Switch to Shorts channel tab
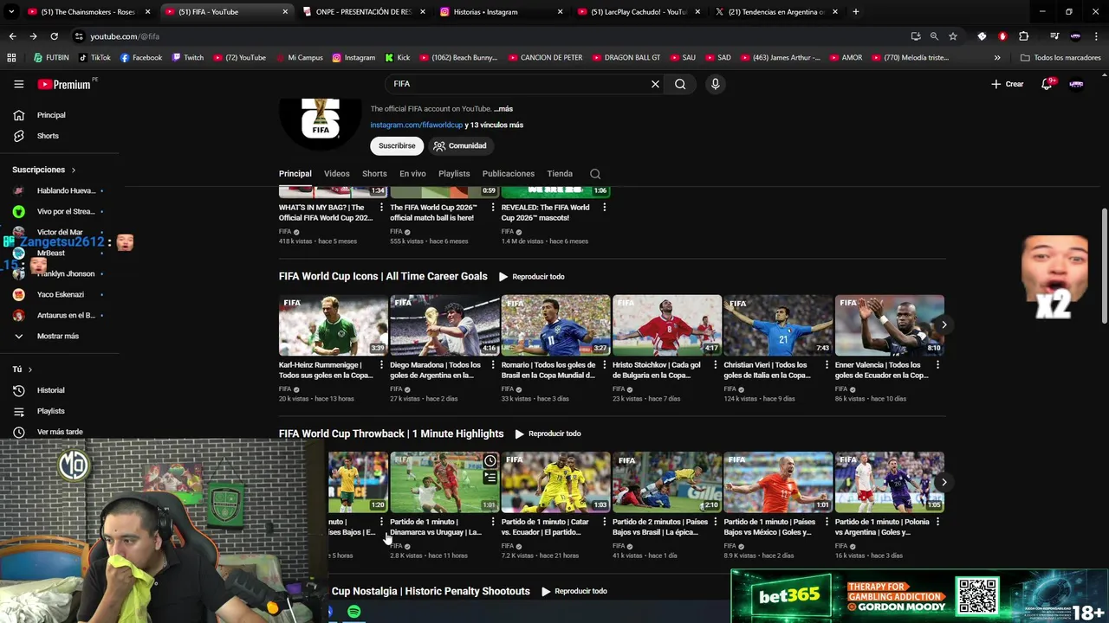Viewport: 1109px width, 623px height. [374, 174]
